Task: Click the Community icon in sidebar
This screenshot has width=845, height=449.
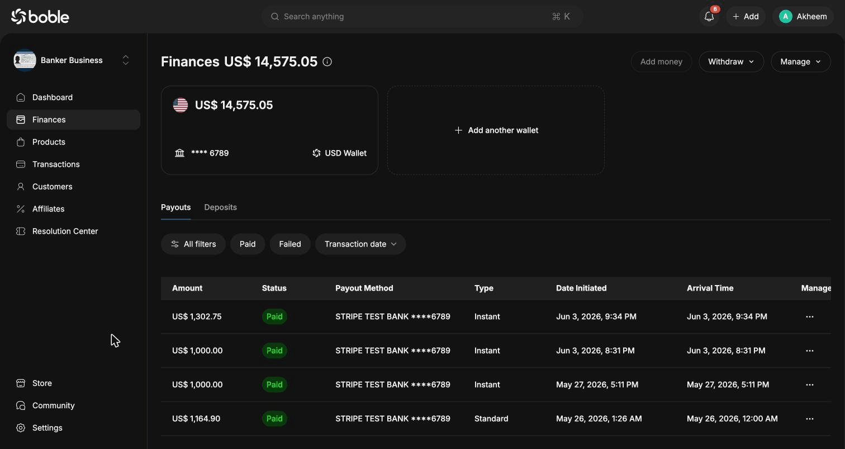Action: click(21, 405)
